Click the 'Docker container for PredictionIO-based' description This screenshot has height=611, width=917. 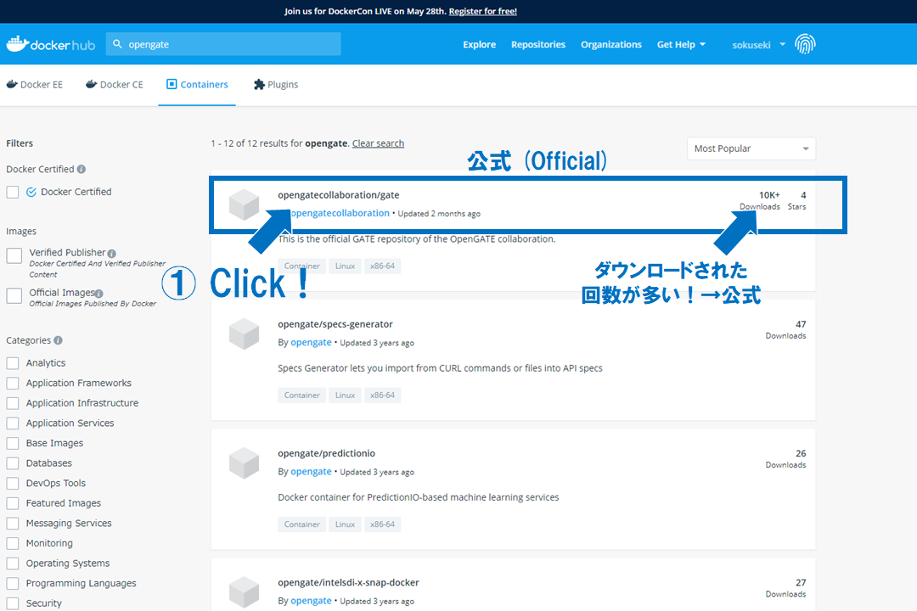tap(418, 497)
